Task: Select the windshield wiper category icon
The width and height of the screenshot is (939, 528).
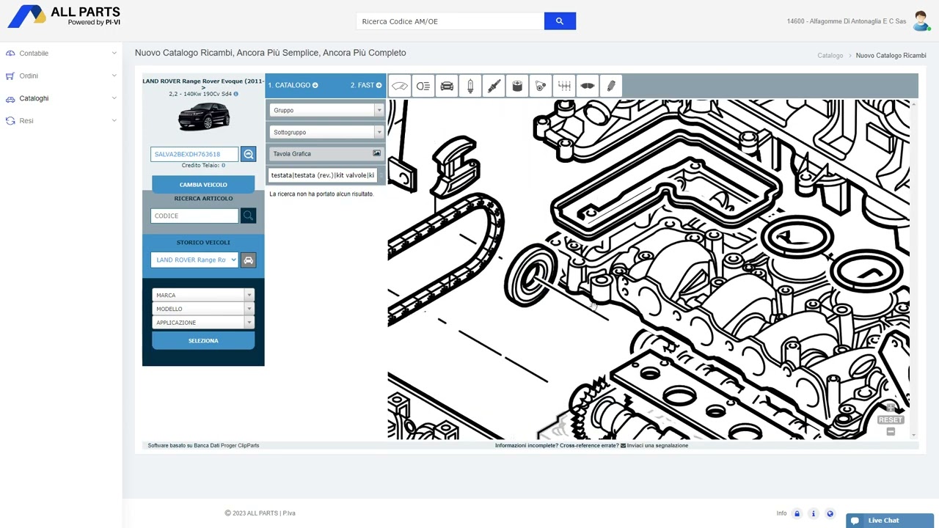Action: [400, 86]
